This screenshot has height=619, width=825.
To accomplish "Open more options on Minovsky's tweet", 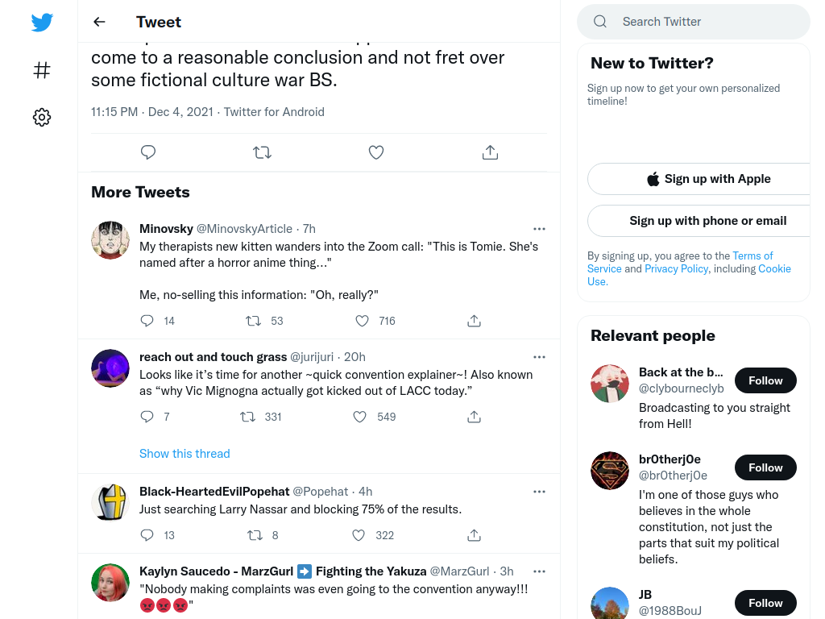I will (539, 228).
